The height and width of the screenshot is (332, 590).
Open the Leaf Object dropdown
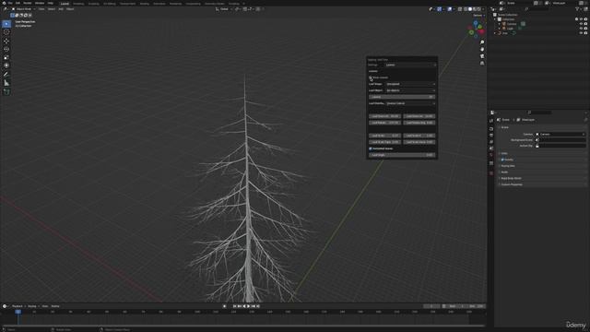[x=411, y=90]
